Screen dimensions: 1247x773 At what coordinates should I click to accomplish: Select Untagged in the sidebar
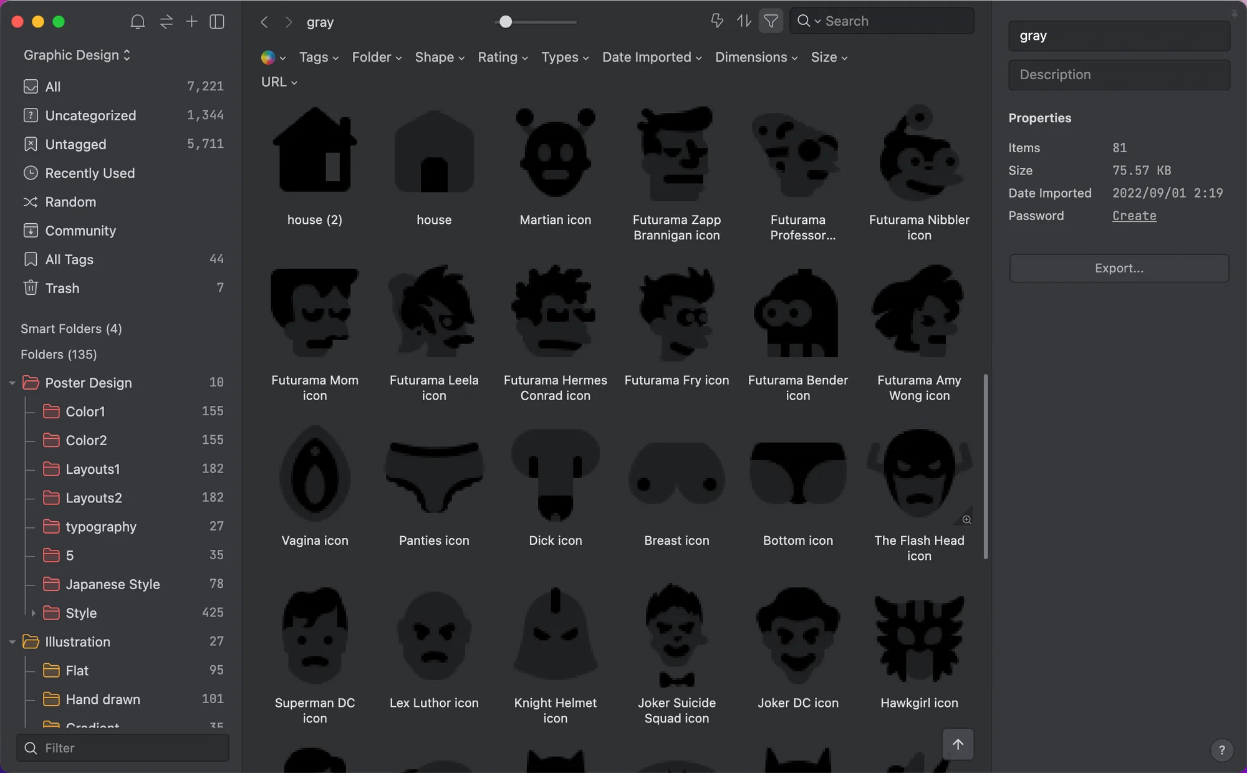[x=122, y=144]
